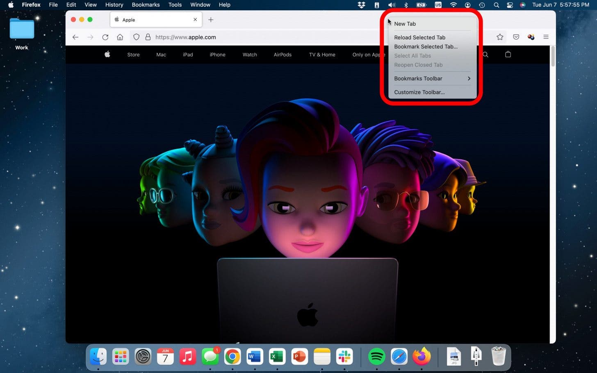Open the Save to Pocket icon

[516, 37]
